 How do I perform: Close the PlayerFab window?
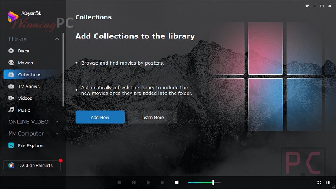tap(330, 6)
